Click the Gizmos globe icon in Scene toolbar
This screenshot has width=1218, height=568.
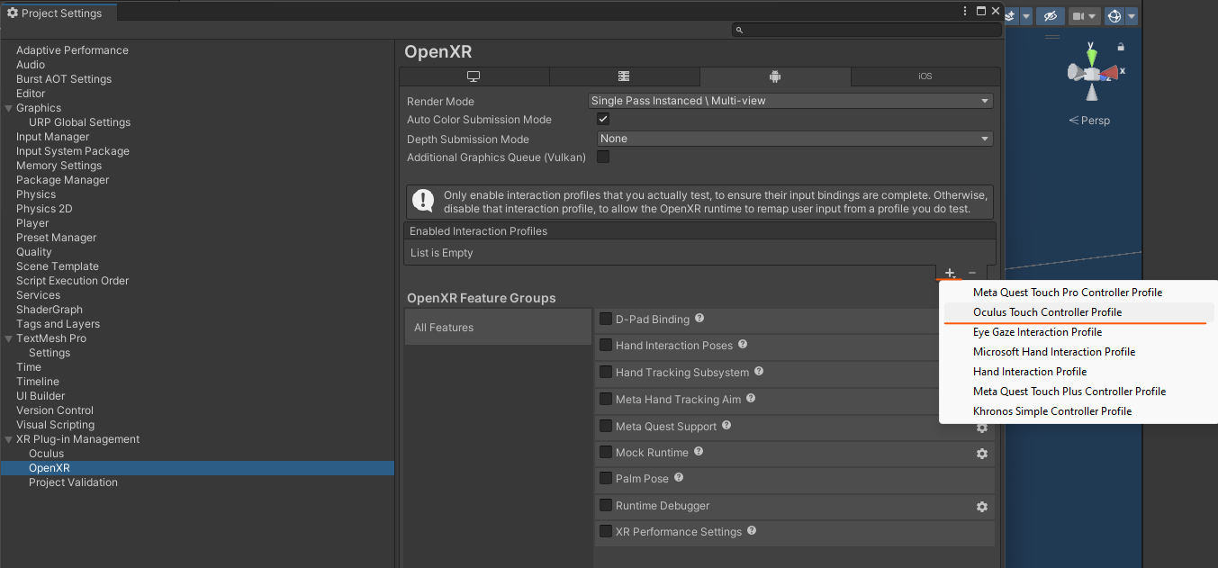point(1114,16)
